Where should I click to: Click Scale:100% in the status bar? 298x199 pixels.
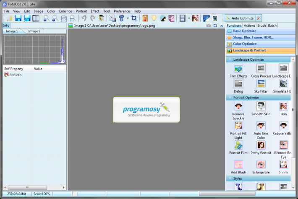point(42,194)
